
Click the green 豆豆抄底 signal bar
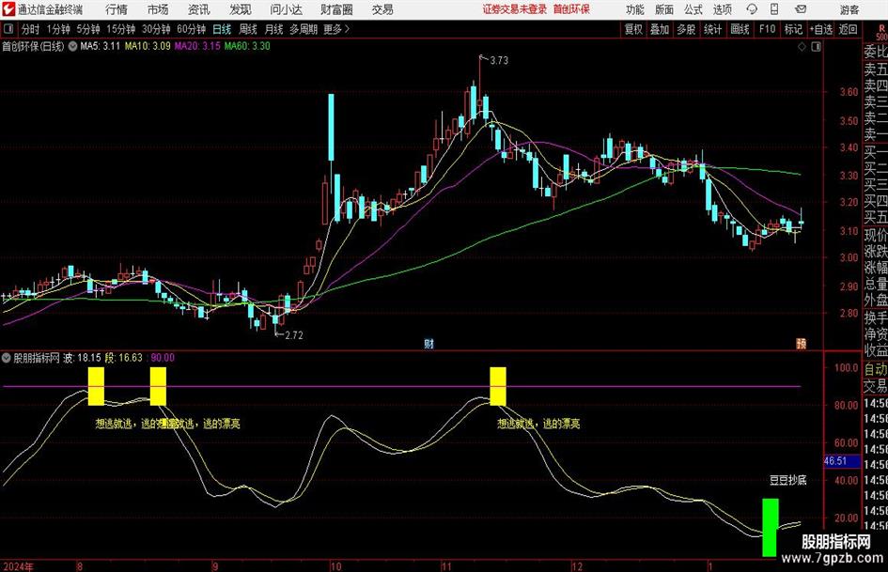click(x=770, y=527)
